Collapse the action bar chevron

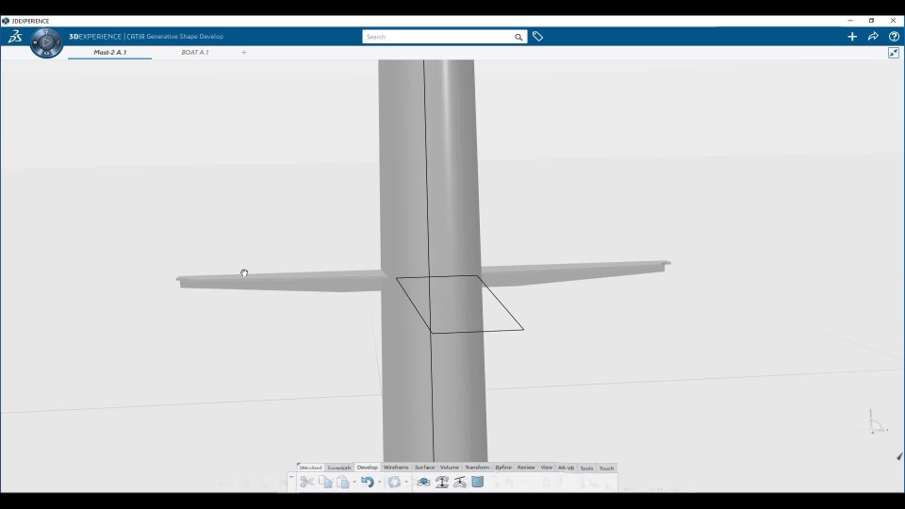click(x=291, y=477)
